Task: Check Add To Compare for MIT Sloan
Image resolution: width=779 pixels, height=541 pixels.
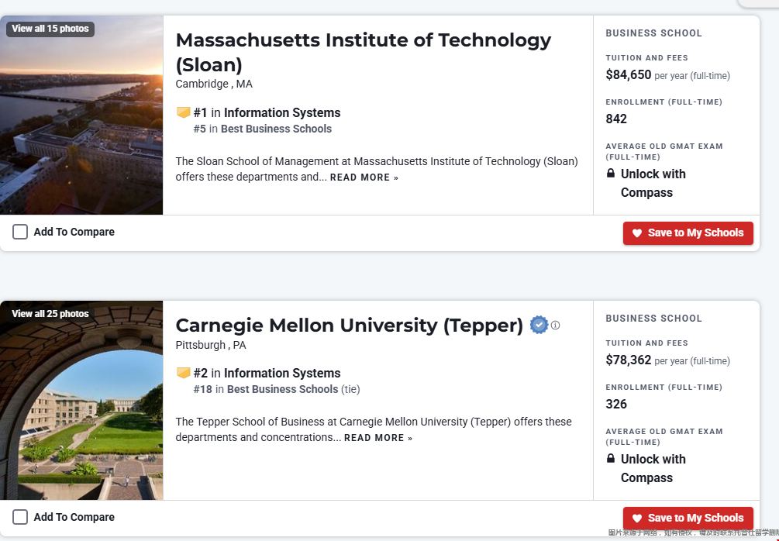Action: [20, 232]
